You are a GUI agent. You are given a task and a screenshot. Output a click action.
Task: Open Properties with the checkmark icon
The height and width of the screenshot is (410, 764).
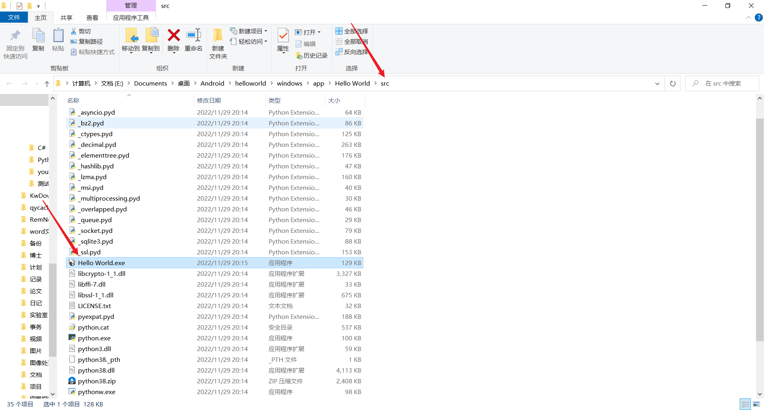tap(283, 35)
